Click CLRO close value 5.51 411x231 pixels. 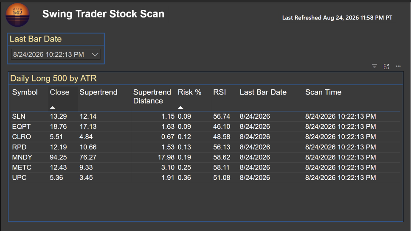(56, 137)
